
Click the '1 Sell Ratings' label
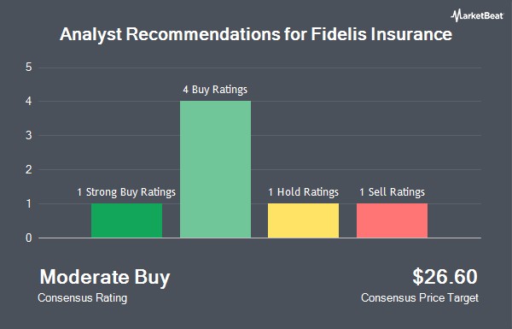tap(393, 192)
